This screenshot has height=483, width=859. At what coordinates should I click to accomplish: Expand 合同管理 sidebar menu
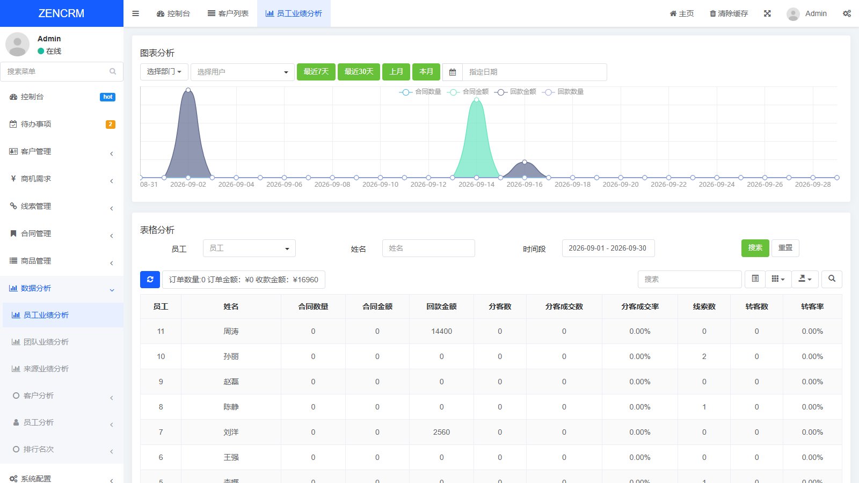[x=62, y=233]
